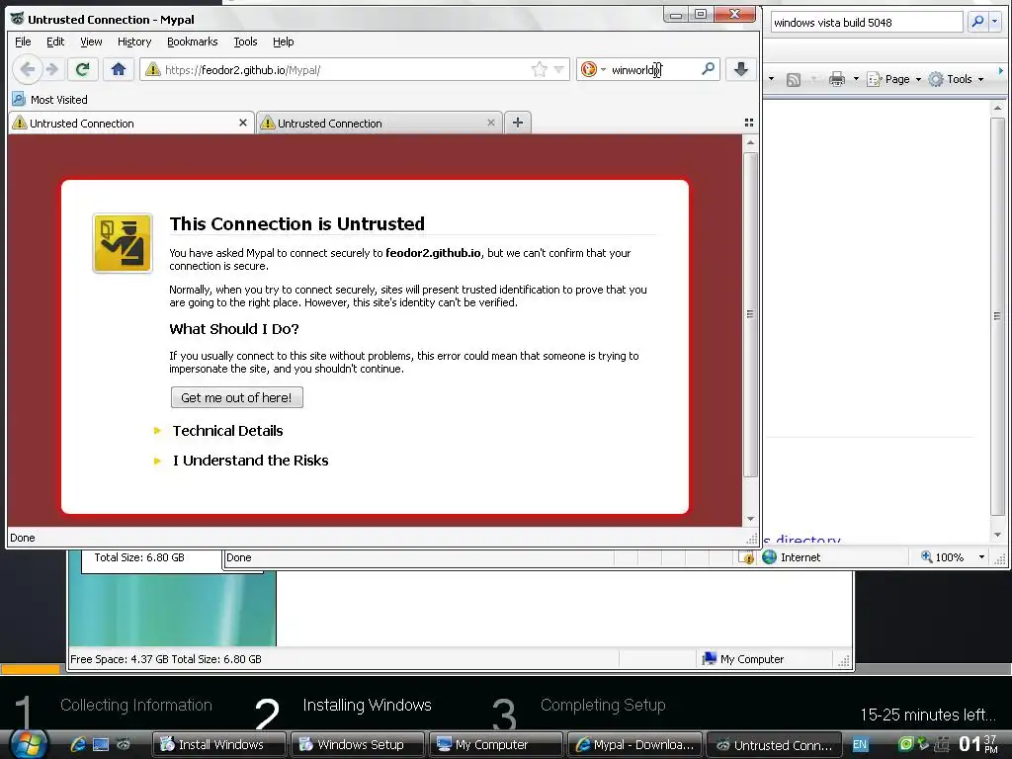Click the magnifier in Mypal search box
This screenshot has width=1012, height=759.
point(708,68)
